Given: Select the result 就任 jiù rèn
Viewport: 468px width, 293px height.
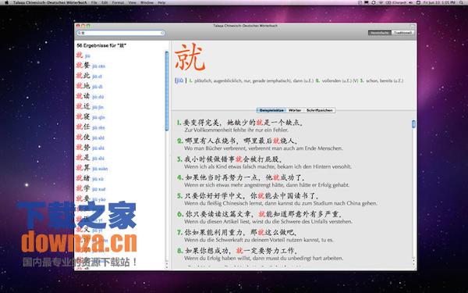Looking at the screenshot, I should [x=90, y=127].
